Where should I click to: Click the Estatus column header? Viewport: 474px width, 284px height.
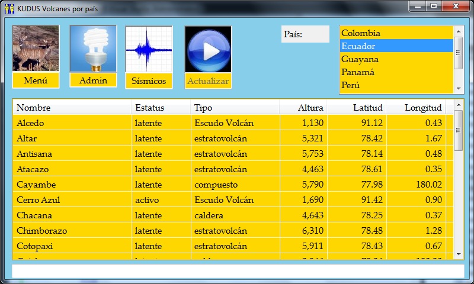pyautogui.click(x=160, y=108)
